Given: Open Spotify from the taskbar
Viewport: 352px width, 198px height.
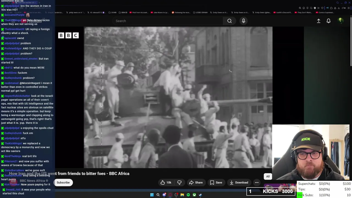Looking at the screenshot, I should (188, 195).
